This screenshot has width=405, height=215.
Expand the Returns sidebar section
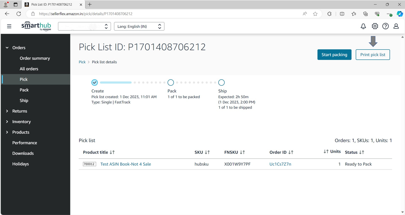pyautogui.click(x=7, y=111)
